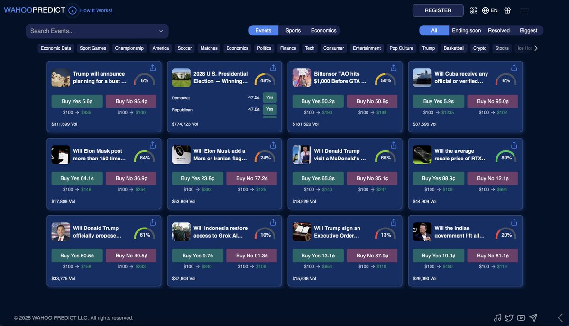The image size is (569, 326).
Task: Click the Telegram share icon in the footer
Action: pos(532,317)
